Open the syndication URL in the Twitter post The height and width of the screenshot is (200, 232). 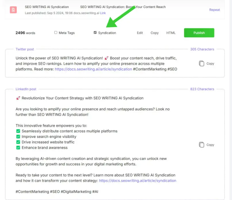93,69
